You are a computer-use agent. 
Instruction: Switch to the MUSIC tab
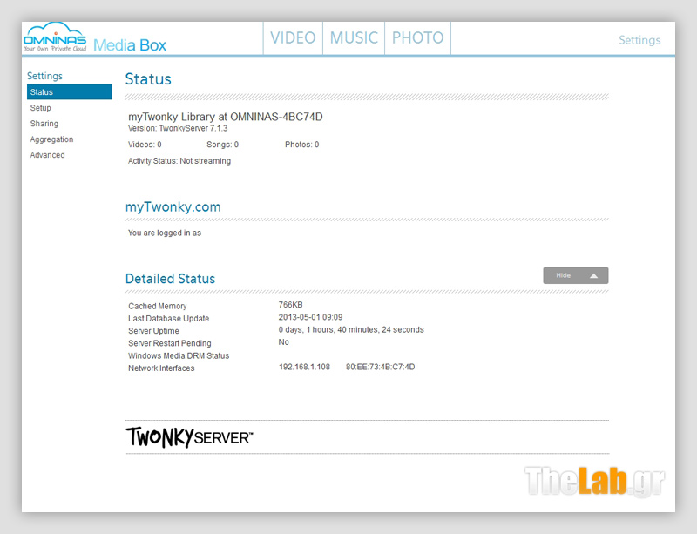[x=354, y=38]
